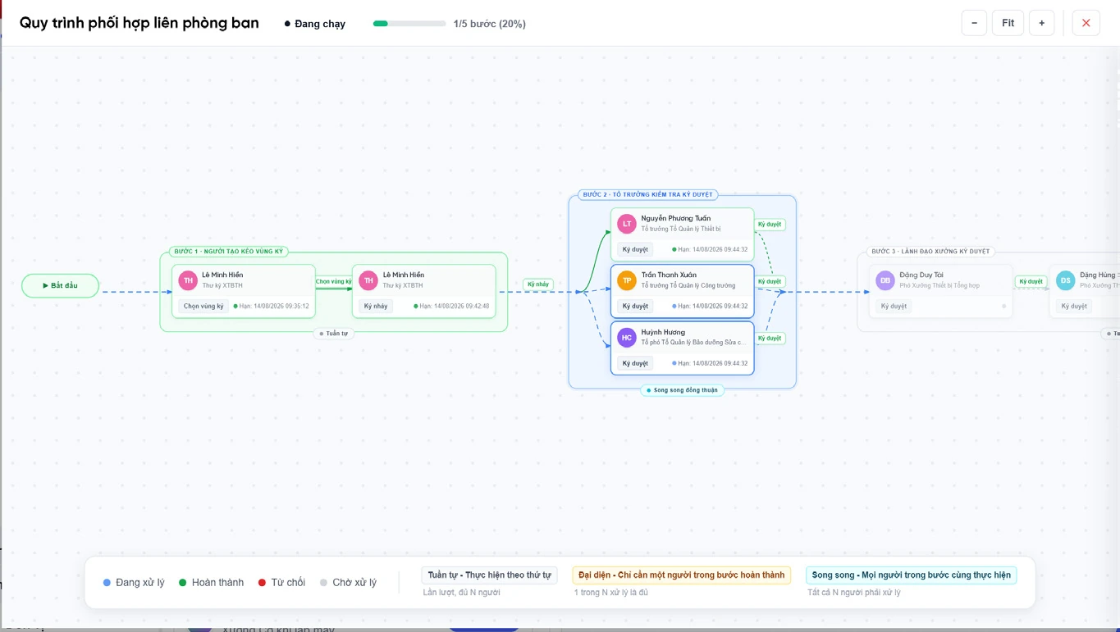Click the grey Chờ xử lý legend item
Viewport: 1120px width, 632px height.
tap(348, 583)
